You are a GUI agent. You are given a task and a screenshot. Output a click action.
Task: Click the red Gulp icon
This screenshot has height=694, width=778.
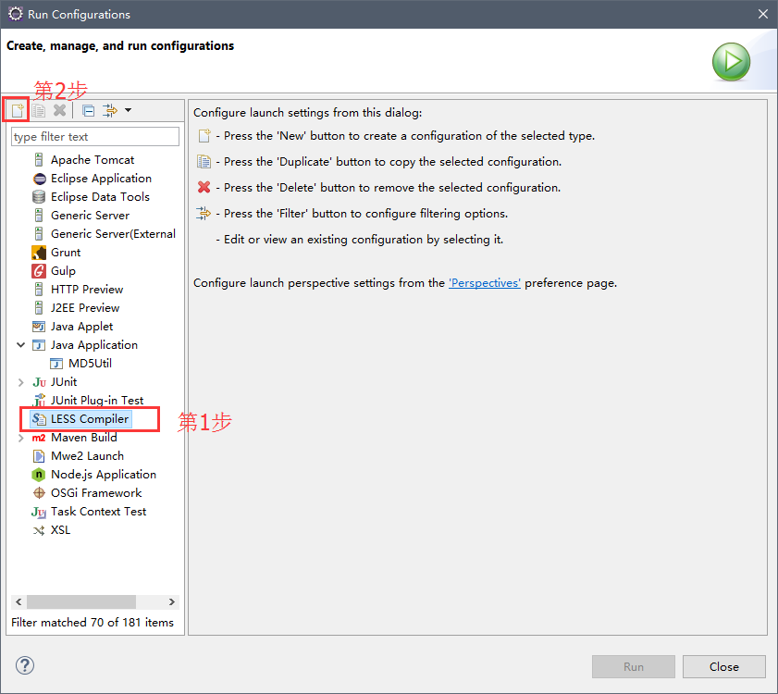click(39, 270)
